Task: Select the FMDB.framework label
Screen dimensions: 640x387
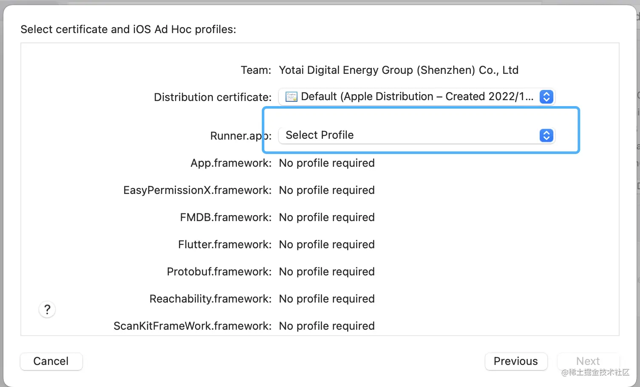Action: [226, 217]
